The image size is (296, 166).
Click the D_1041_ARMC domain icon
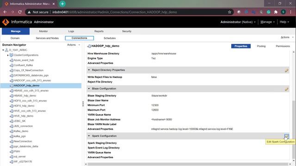point(6,50)
